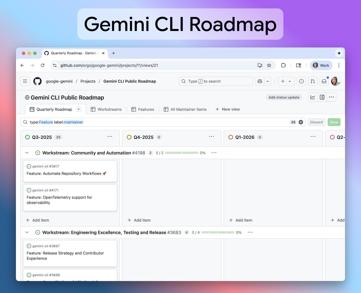Screen dimensions: 361x293
Task: Click the type:Feature label:maintainer filter field
Action: pos(163,122)
